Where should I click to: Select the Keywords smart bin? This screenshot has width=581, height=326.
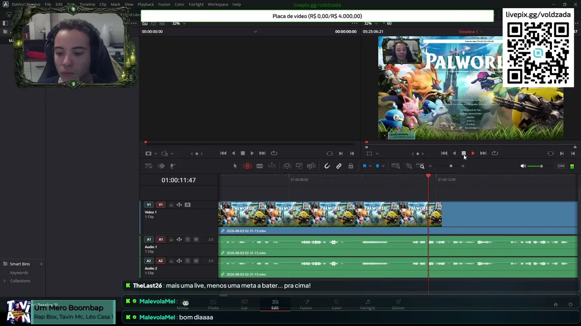[19, 273]
